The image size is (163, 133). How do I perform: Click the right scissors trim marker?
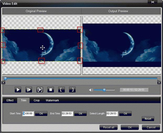[x=159, y=82]
